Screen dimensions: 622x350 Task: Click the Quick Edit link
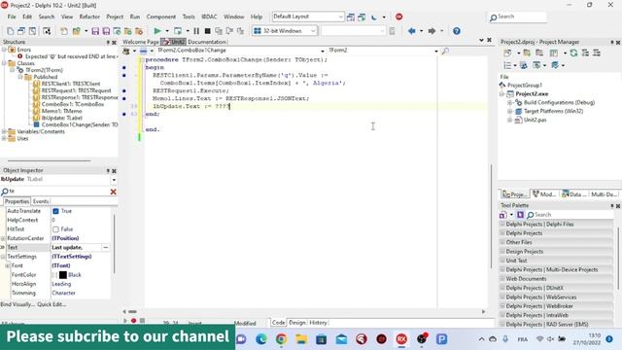[x=52, y=304]
